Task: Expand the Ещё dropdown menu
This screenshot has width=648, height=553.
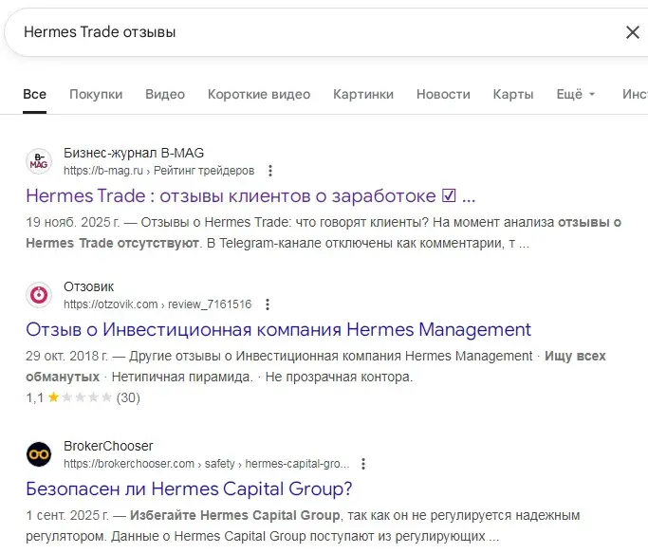Action: [x=576, y=94]
